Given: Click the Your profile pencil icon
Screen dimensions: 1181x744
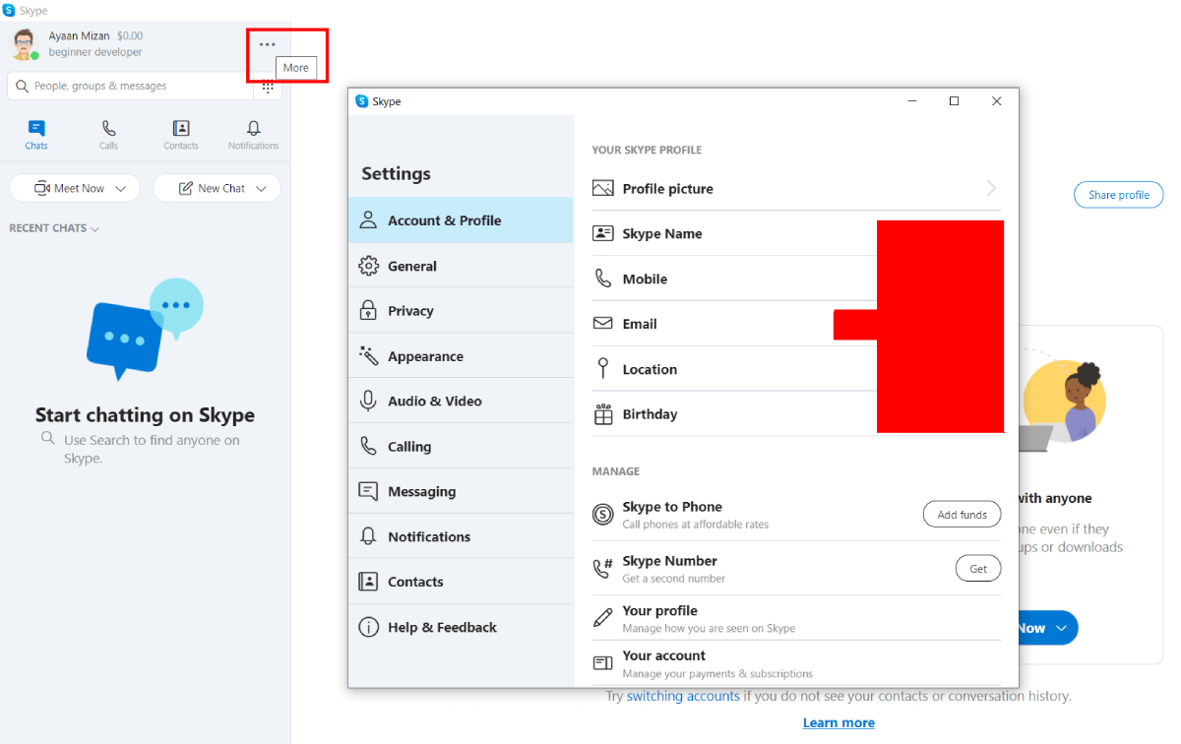Looking at the screenshot, I should [603, 618].
